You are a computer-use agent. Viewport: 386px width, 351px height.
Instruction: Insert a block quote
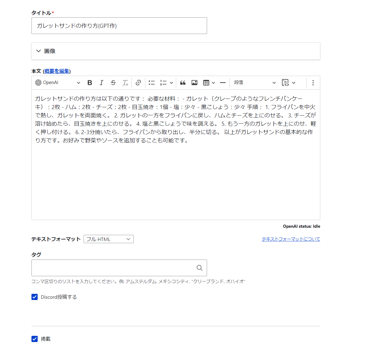(x=183, y=82)
